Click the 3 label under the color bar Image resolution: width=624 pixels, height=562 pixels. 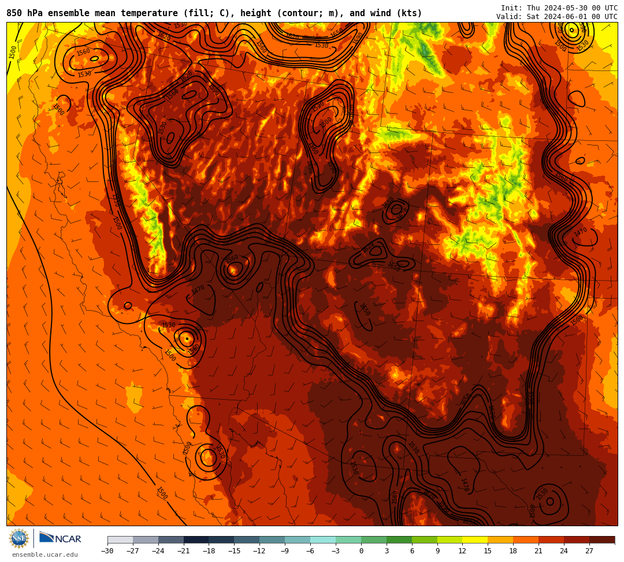point(387,551)
